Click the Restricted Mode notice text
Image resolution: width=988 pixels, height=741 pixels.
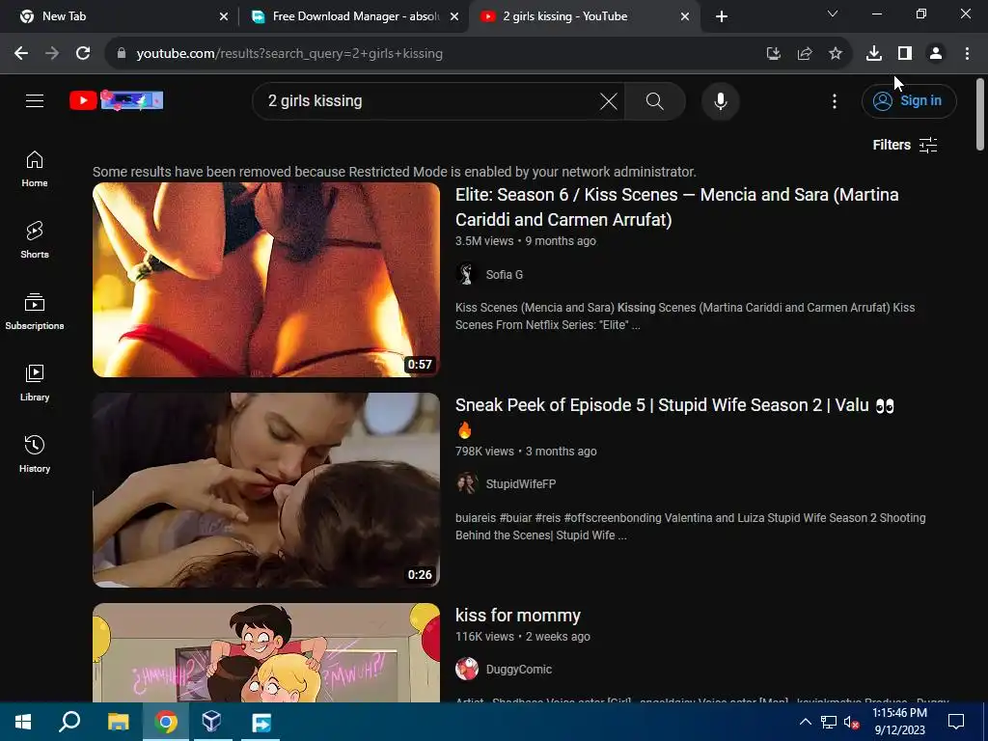coord(395,172)
